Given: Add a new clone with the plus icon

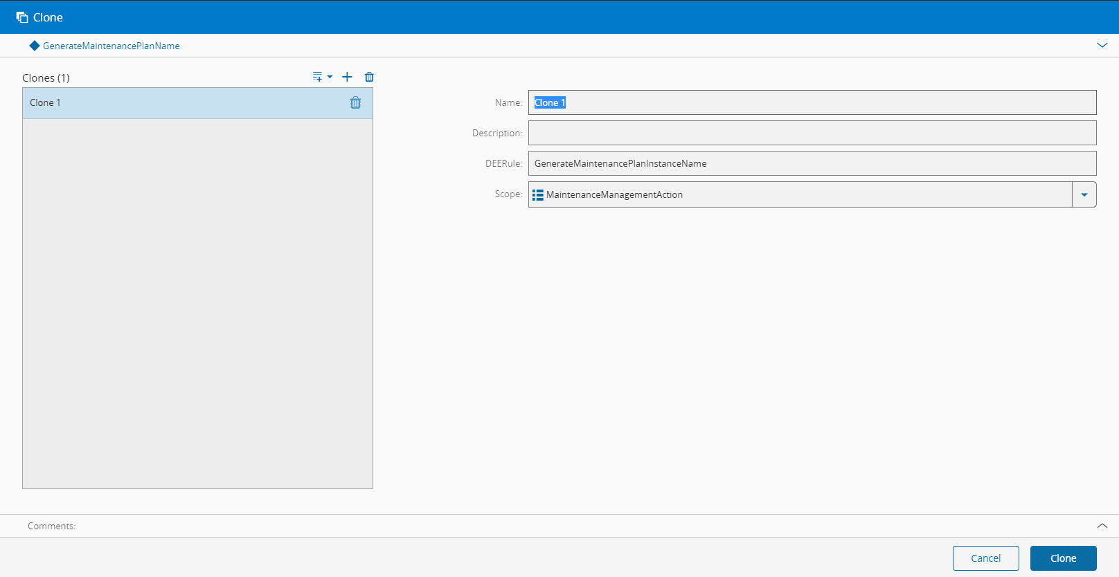Looking at the screenshot, I should click(x=347, y=77).
